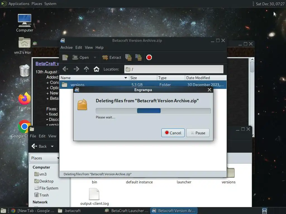Open the Applications menu in top panel
The image size is (286, 214).
(x=19, y=4)
